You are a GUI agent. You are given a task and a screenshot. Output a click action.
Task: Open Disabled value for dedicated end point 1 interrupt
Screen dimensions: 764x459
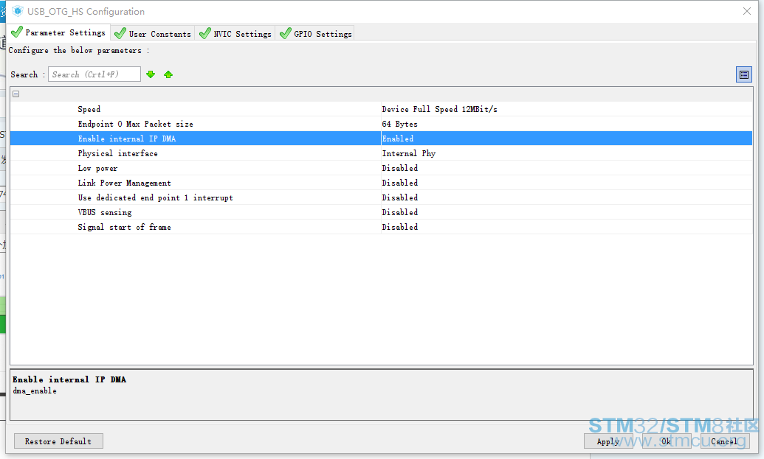point(566,197)
